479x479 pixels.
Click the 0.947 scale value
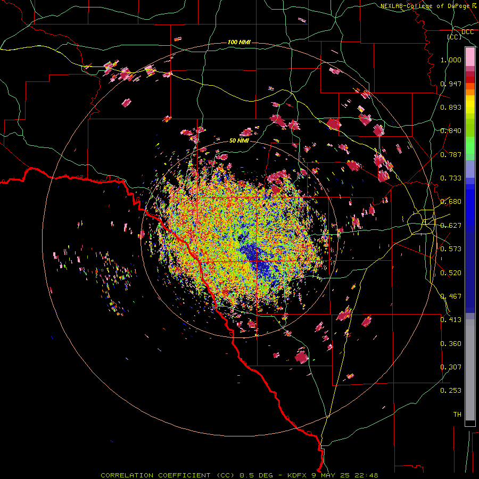point(451,84)
